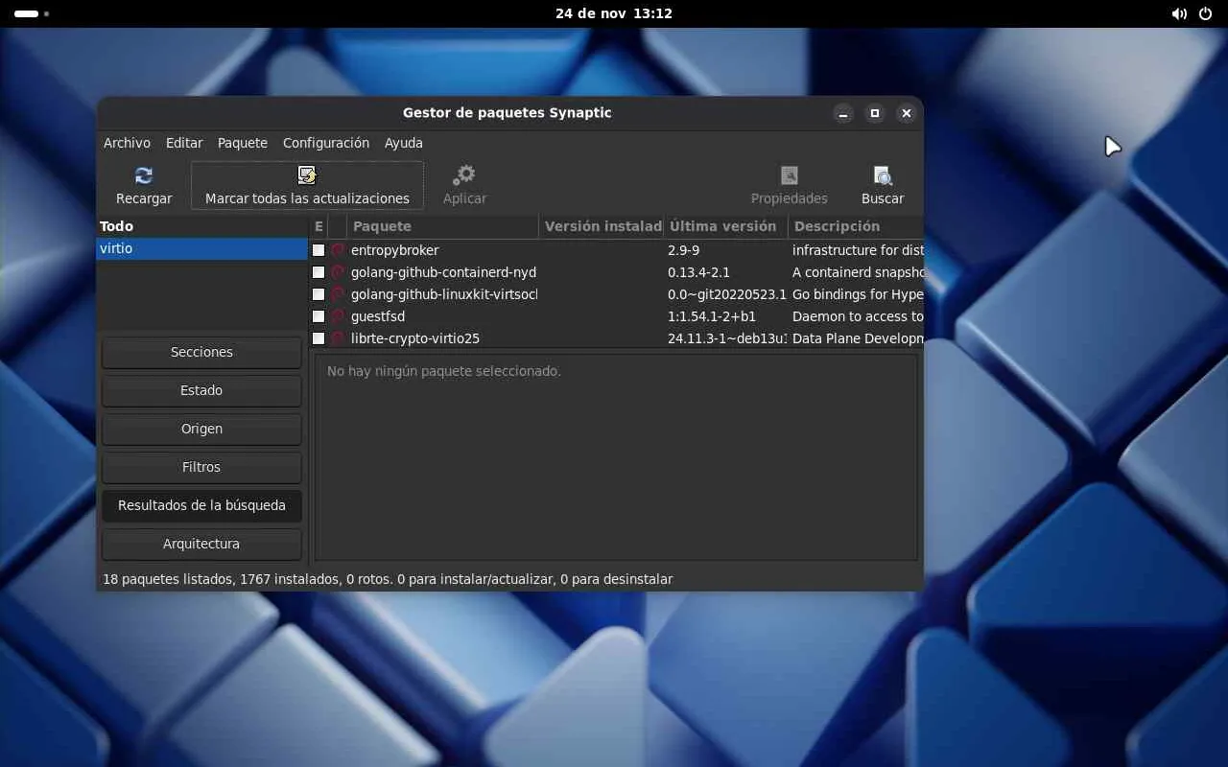Screen dimensions: 1228x767
Task: Reload package lists with Recargar
Action: (x=144, y=185)
